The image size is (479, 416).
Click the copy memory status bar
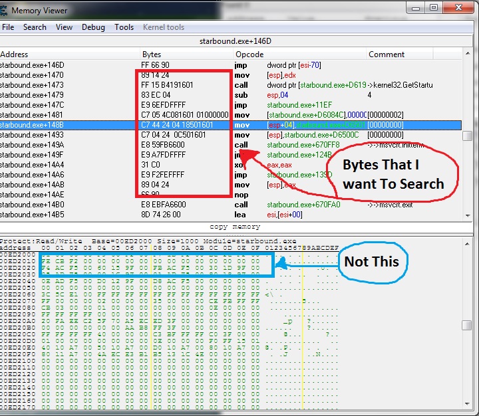[235, 227]
